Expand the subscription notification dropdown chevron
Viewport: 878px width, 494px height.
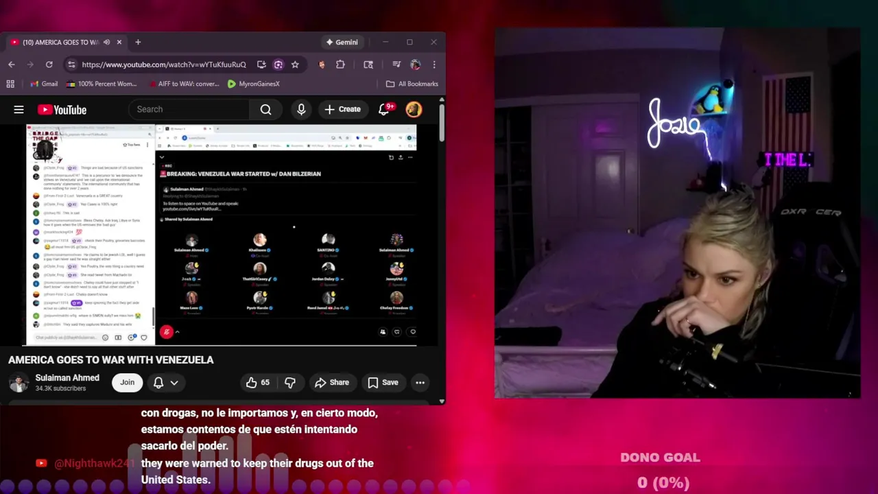click(x=174, y=383)
